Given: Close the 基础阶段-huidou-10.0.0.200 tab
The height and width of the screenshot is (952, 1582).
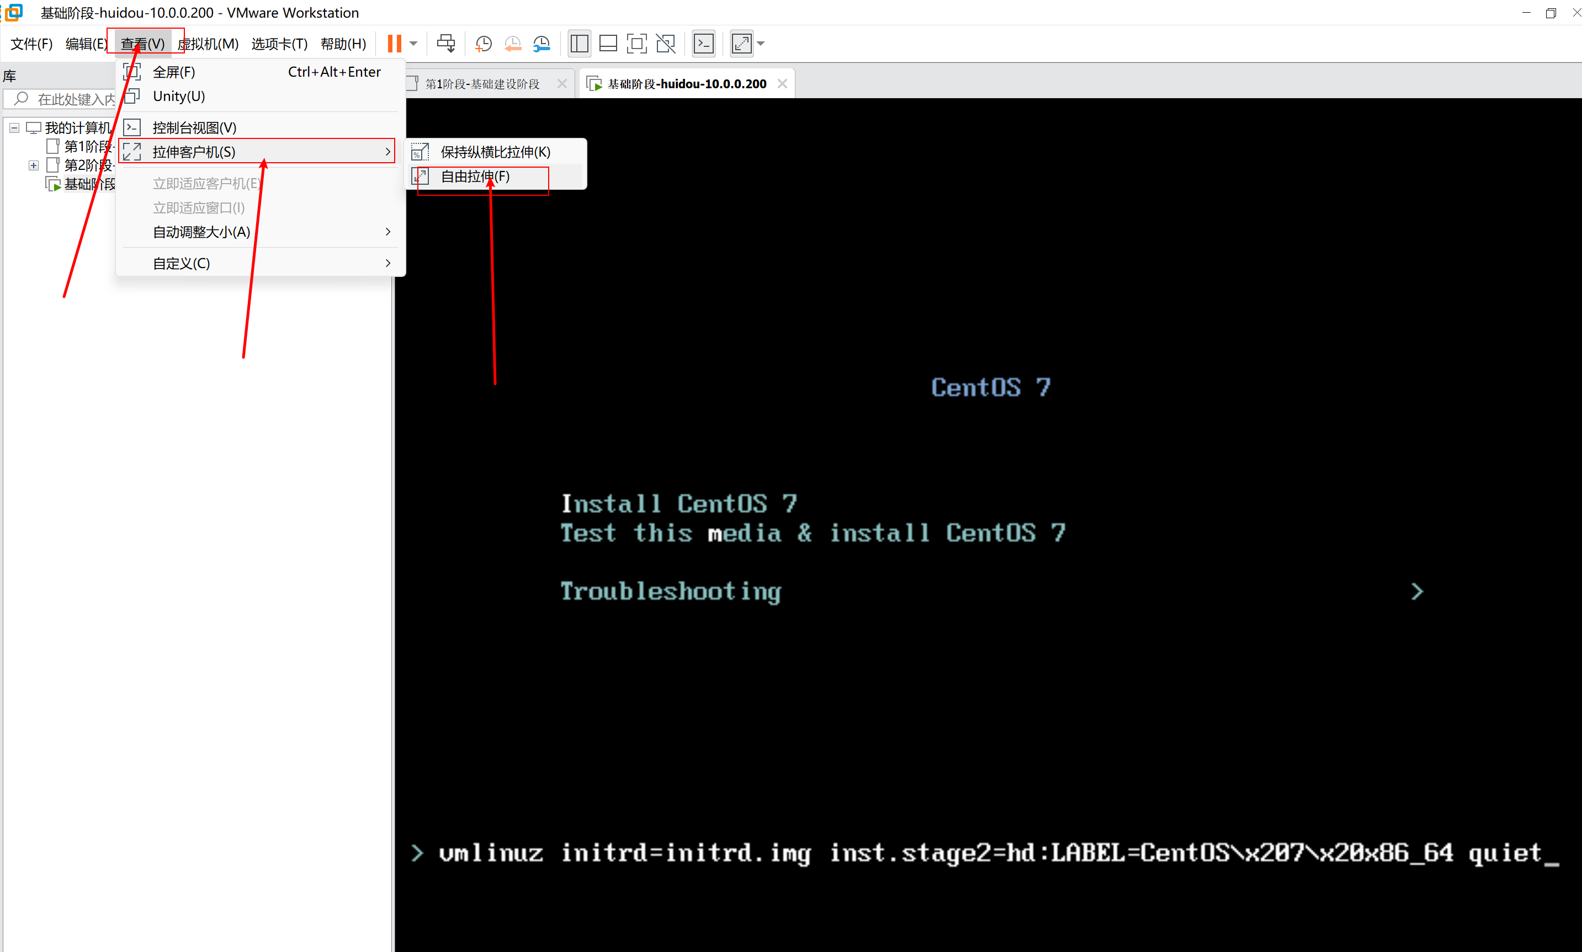Looking at the screenshot, I should (782, 84).
